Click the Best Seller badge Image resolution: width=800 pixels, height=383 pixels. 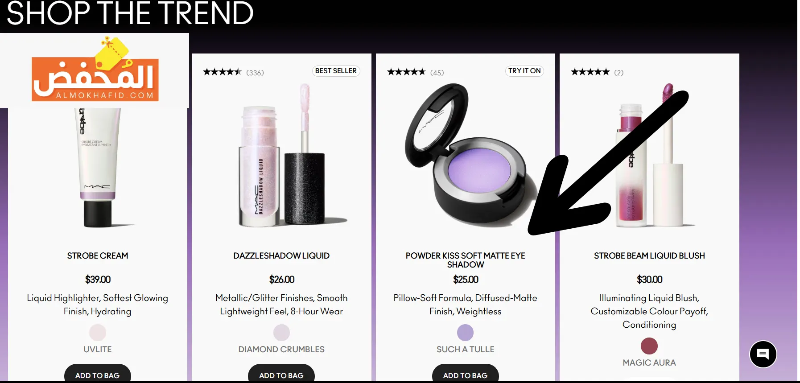pyautogui.click(x=336, y=71)
